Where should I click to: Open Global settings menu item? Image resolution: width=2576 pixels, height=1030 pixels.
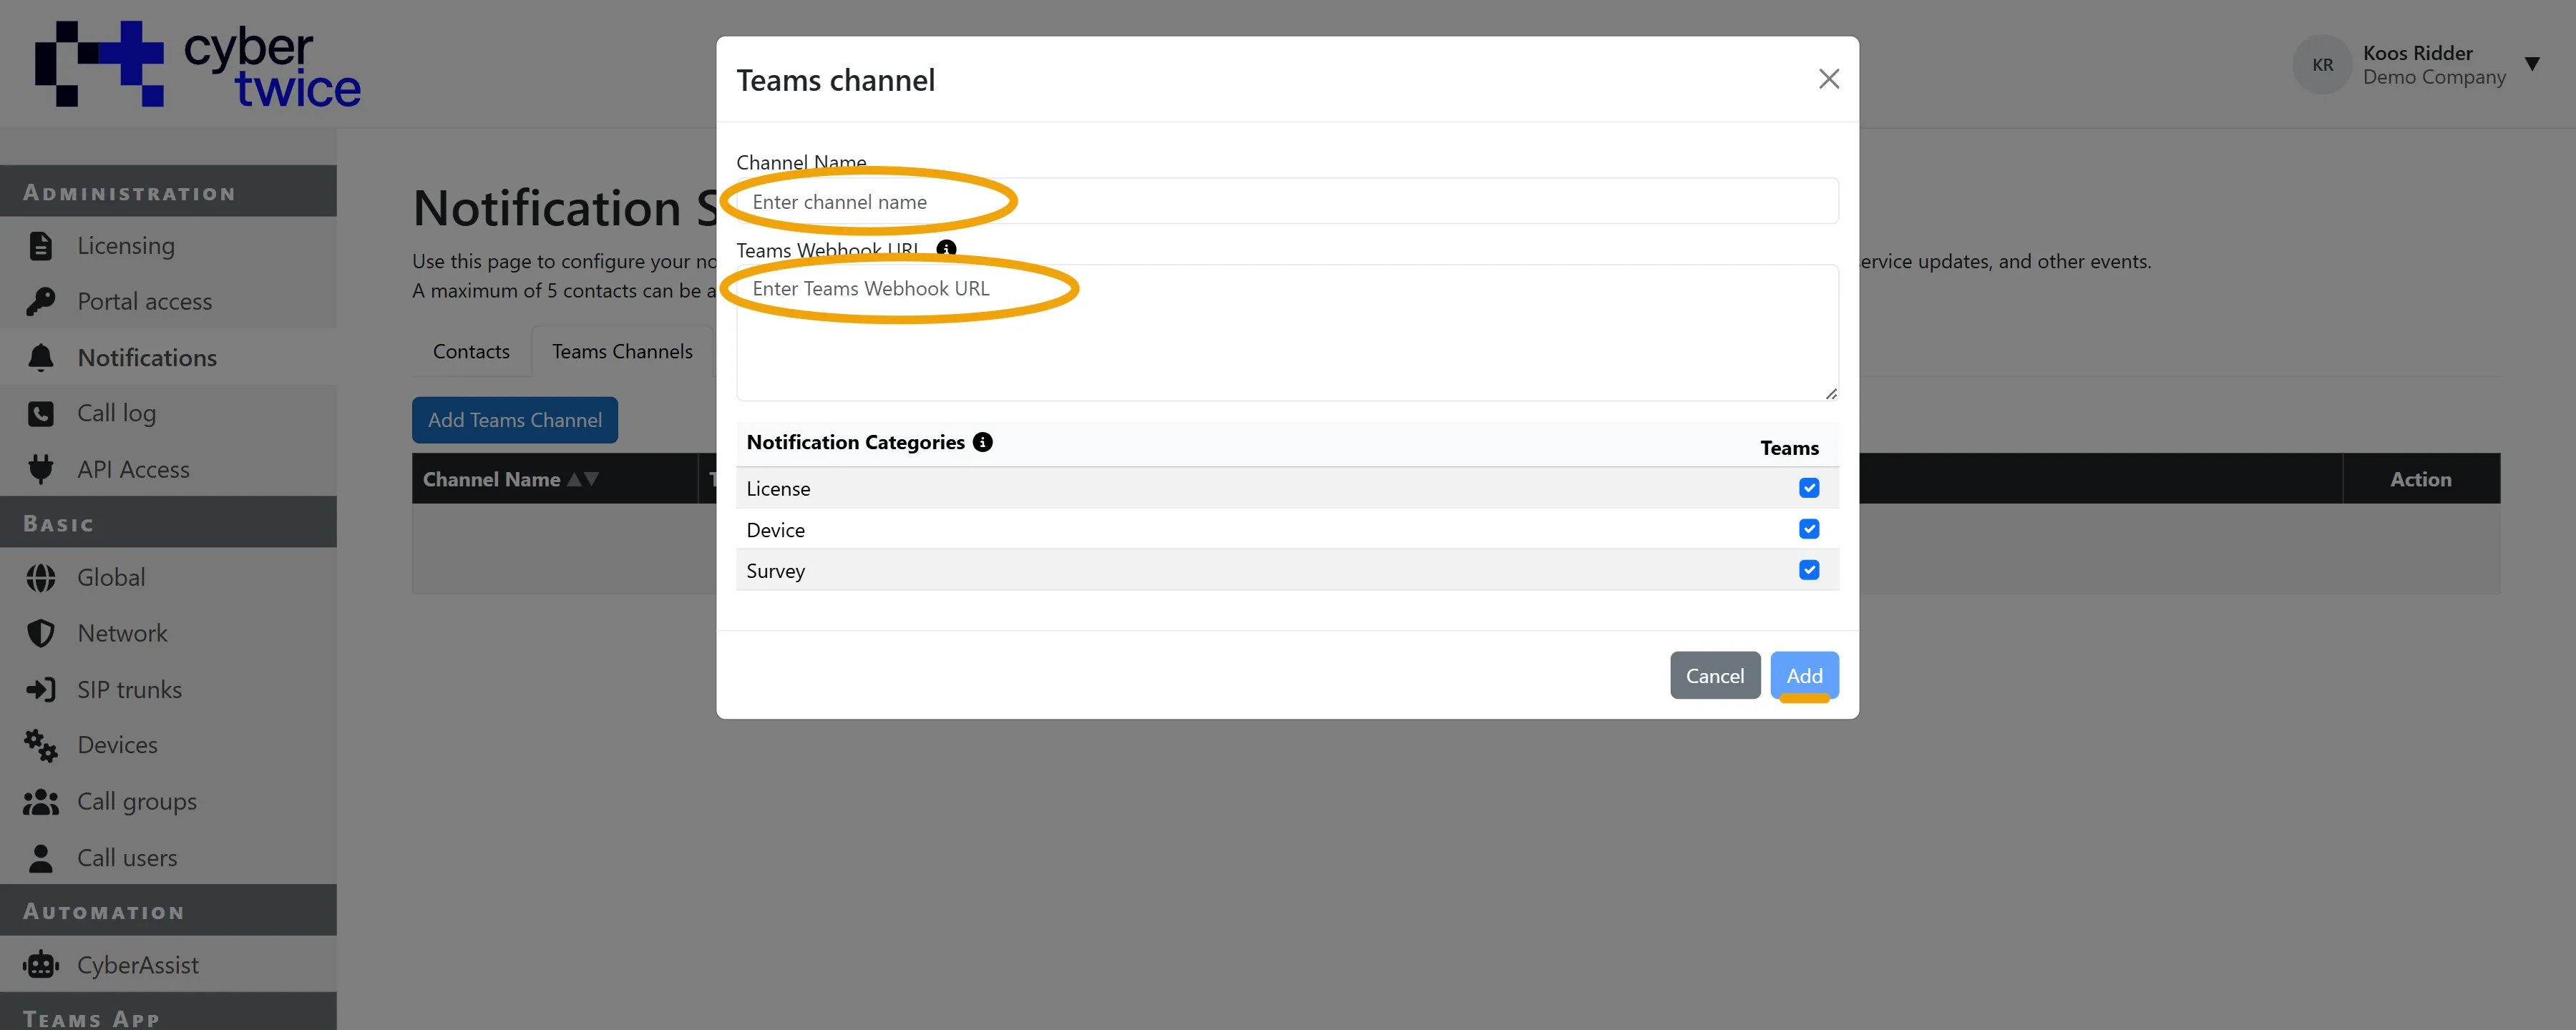point(168,578)
